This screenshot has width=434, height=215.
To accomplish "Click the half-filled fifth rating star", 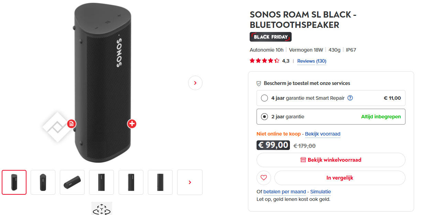I will coord(277,60).
